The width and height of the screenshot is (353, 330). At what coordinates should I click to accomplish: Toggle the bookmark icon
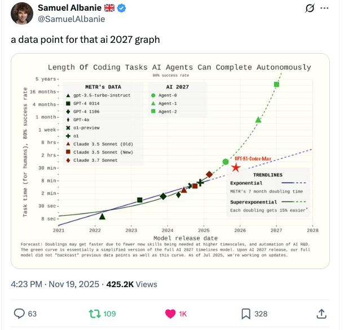(246, 314)
